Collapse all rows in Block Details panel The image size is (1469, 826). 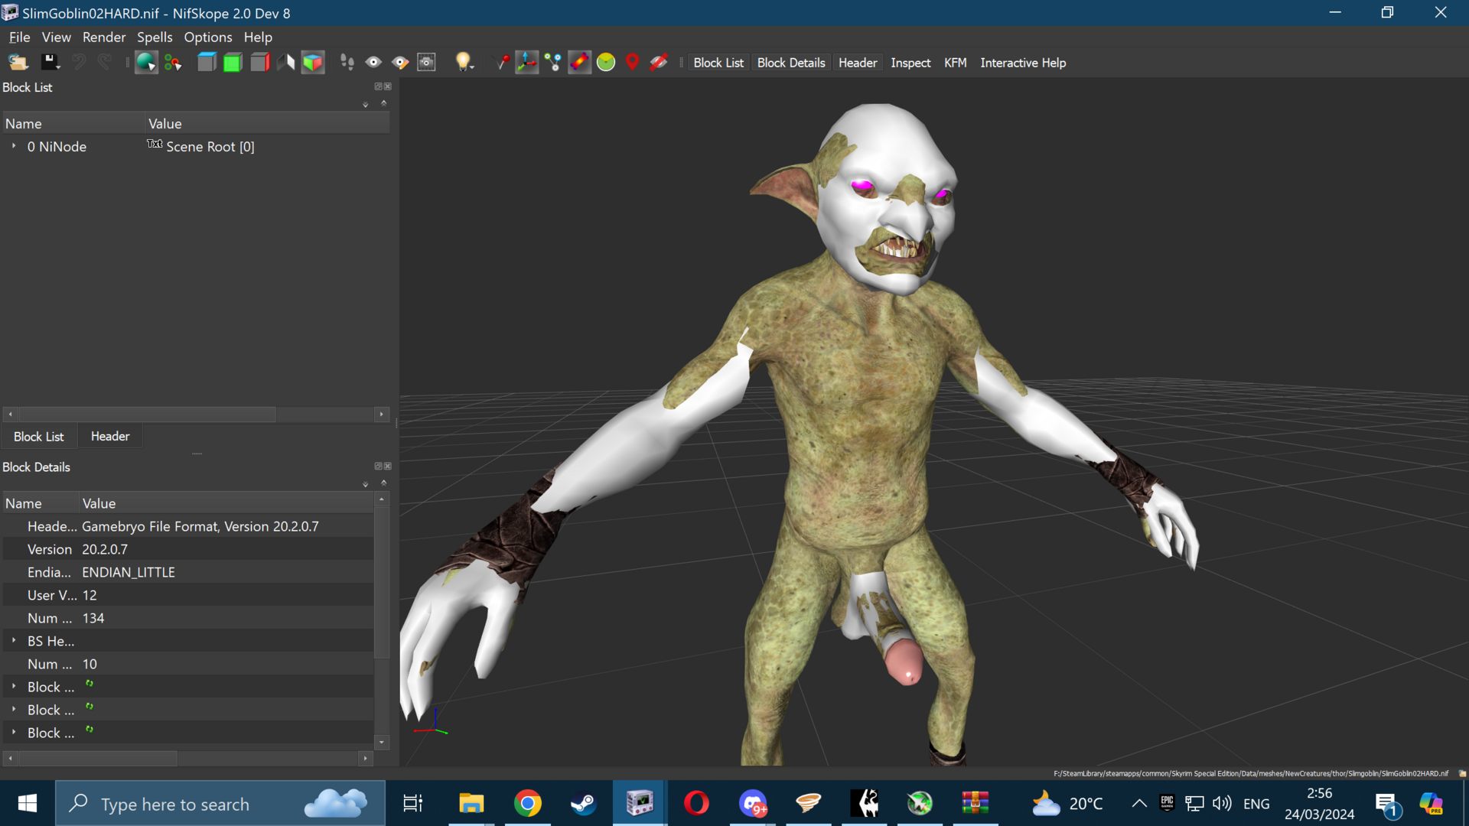pos(384,483)
